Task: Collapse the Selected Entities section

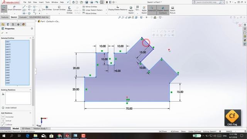Action: pyautogui.click(x=30, y=38)
